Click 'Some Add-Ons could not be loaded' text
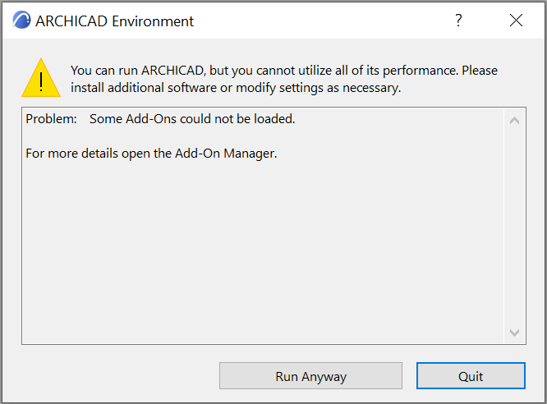547x404 pixels. tap(192, 119)
